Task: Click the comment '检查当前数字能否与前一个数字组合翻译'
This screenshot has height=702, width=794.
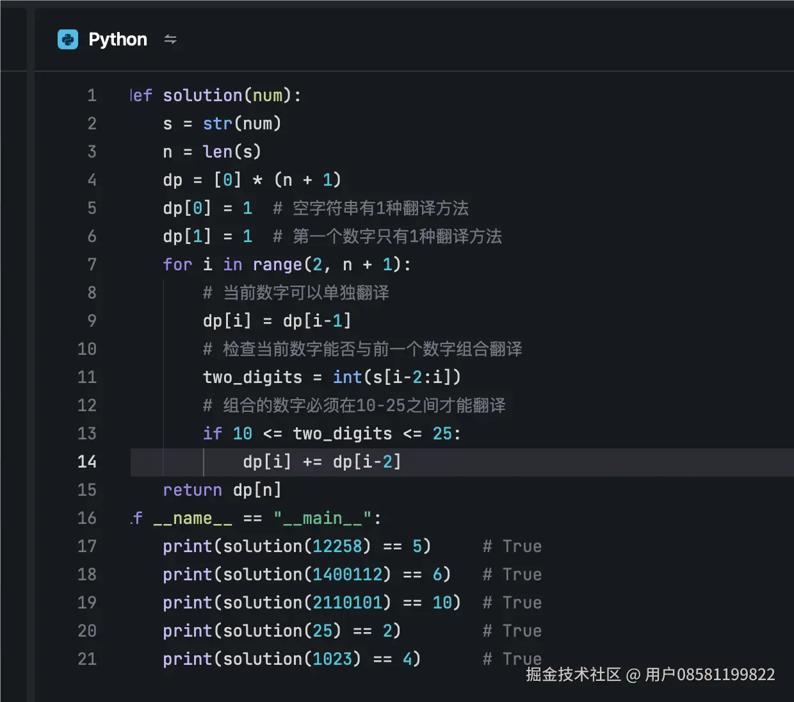Action: 373,349
